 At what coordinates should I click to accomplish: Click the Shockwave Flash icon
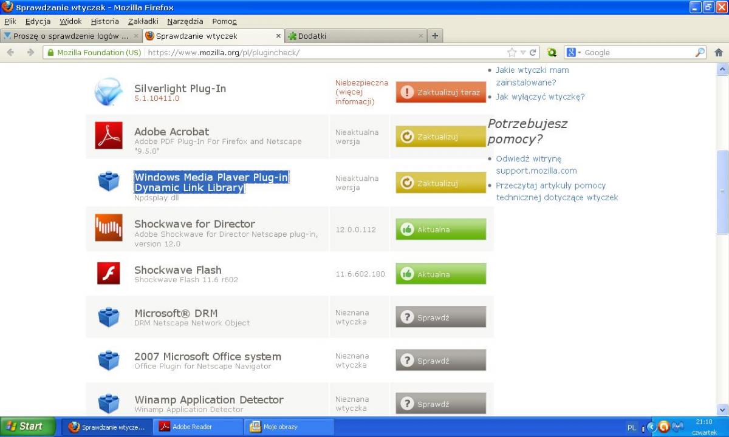[109, 273]
